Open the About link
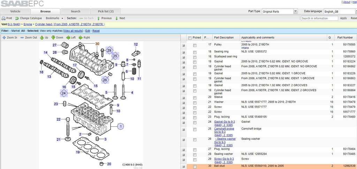The width and height of the screenshot is (357, 169). (x=347, y=2)
